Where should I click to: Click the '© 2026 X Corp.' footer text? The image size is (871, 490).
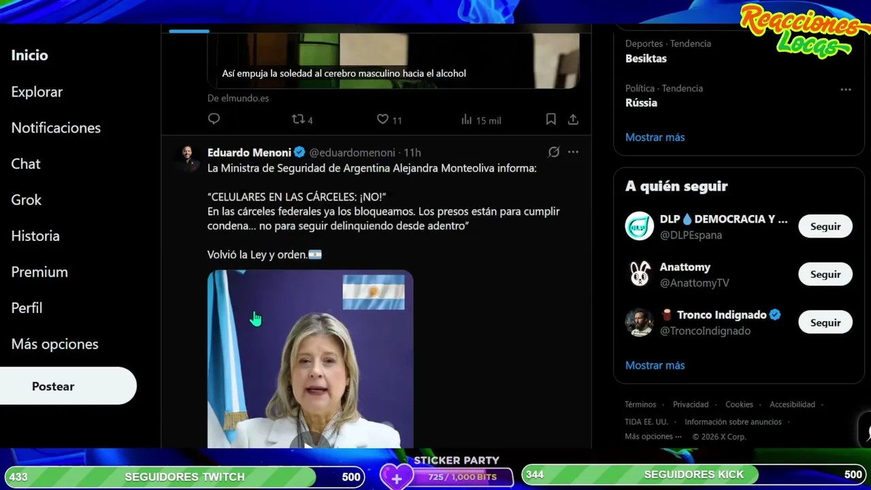719,437
